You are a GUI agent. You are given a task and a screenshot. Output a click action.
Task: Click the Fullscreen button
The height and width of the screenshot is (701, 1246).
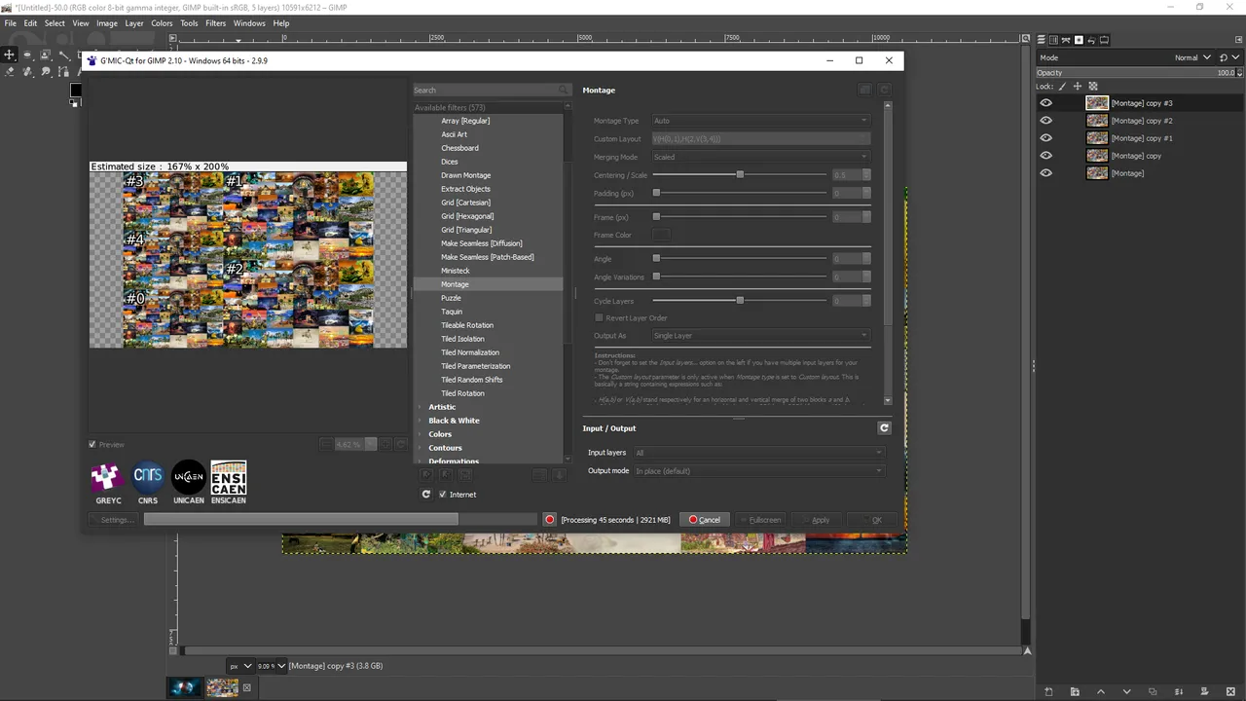760,520
